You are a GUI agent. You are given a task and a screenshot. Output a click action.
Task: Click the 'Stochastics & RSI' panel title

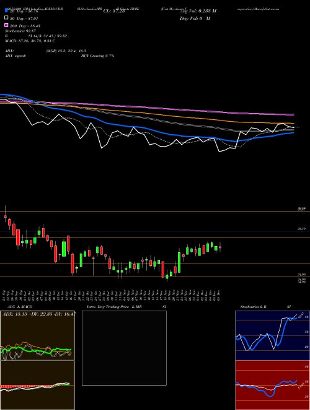(265, 307)
